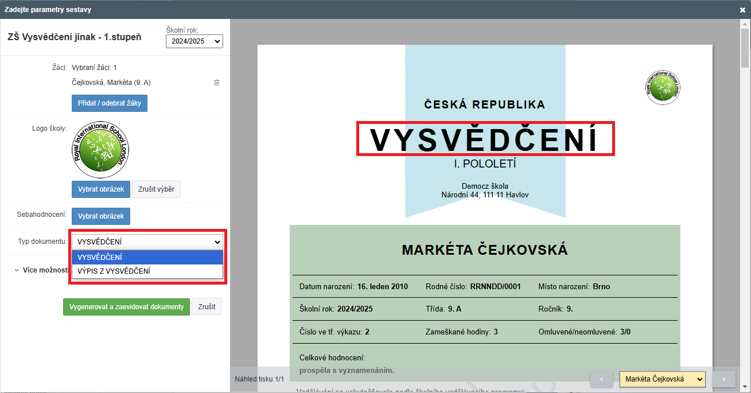Click Rodné číslo value RRNNDD/0001
This screenshot has width=751, height=393.
(x=496, y=286)
